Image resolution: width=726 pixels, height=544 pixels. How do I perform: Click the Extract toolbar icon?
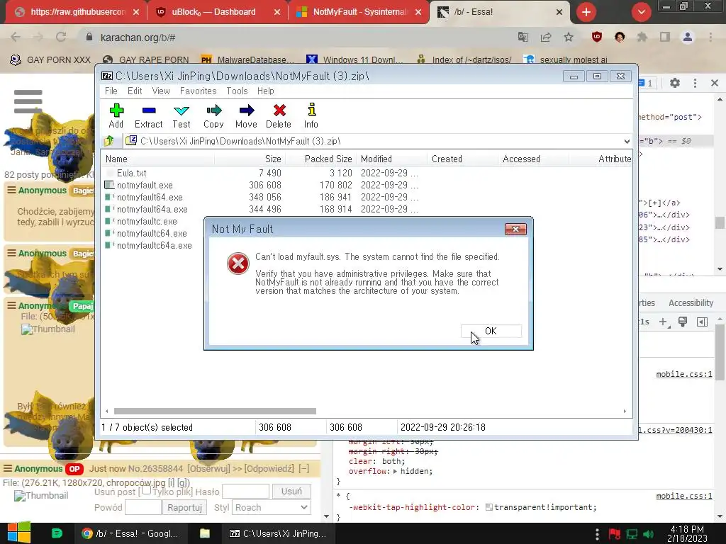pos(149,115)
